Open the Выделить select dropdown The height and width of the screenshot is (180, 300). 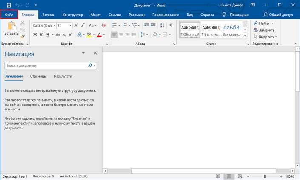pyautogui.click(x=266, y=37)
